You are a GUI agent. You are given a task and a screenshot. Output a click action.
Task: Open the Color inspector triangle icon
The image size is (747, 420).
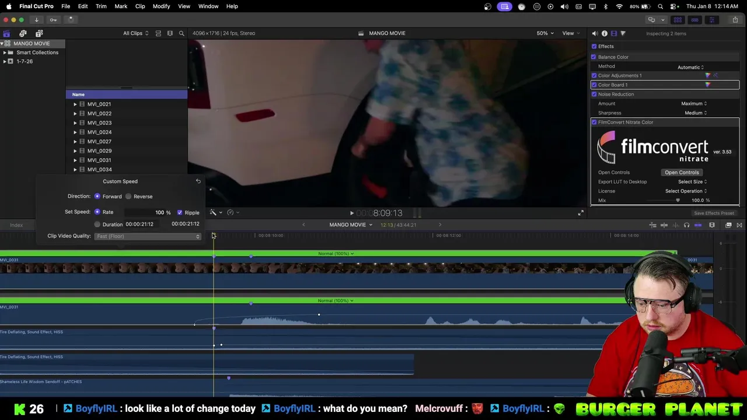pos(623,33)
